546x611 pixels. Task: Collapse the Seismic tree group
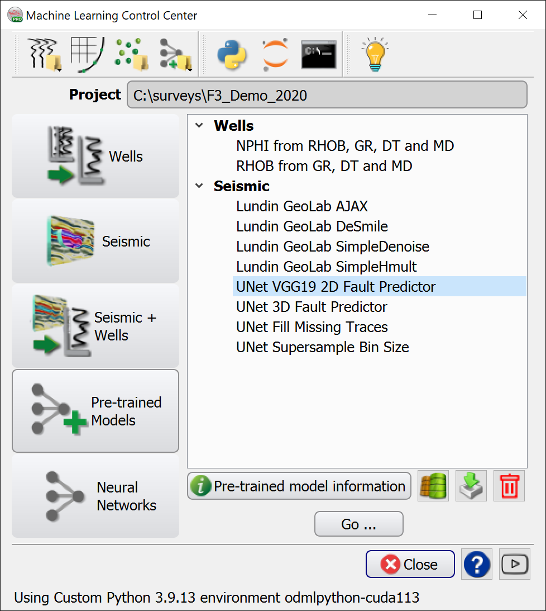pyautogui.click(x=199, y=186)
